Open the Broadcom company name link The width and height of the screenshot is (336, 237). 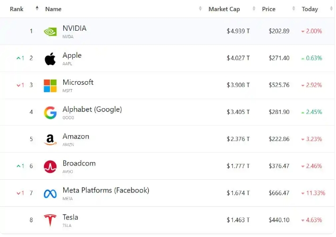pyautogui.click(x=79, y=163)
